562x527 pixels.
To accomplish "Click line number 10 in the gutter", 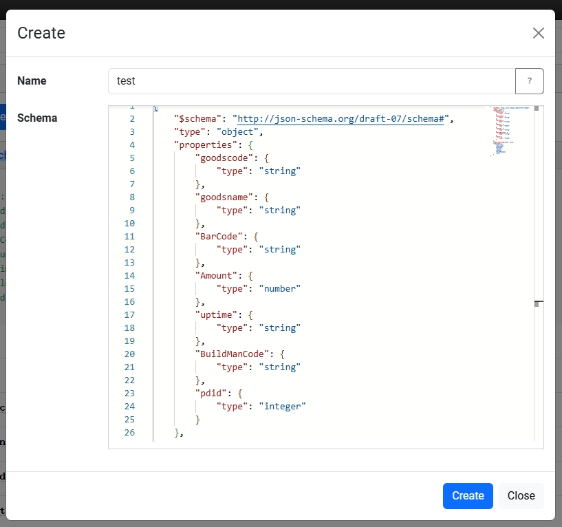I will click(x=129, y=224).
